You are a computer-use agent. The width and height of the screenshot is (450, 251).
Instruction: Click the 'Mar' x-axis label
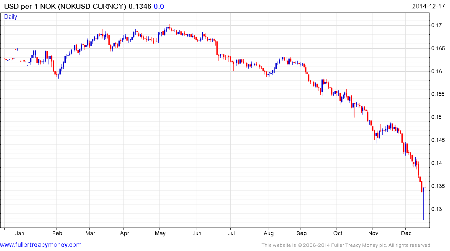[x=90, y=233]
